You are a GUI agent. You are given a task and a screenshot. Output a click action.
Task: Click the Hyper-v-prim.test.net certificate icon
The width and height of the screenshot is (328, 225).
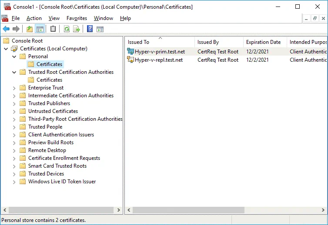pos(130,52)
